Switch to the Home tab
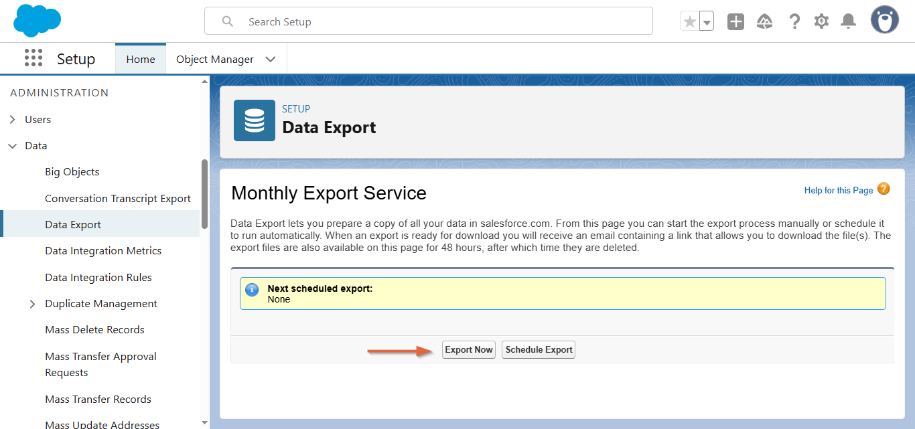915x429 pixels. pos(141,59)
